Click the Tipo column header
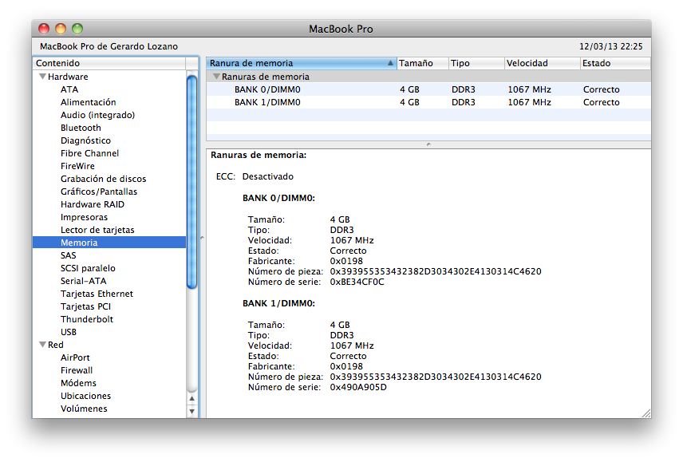The image size is (683, 462). click(x=476, y=63)
